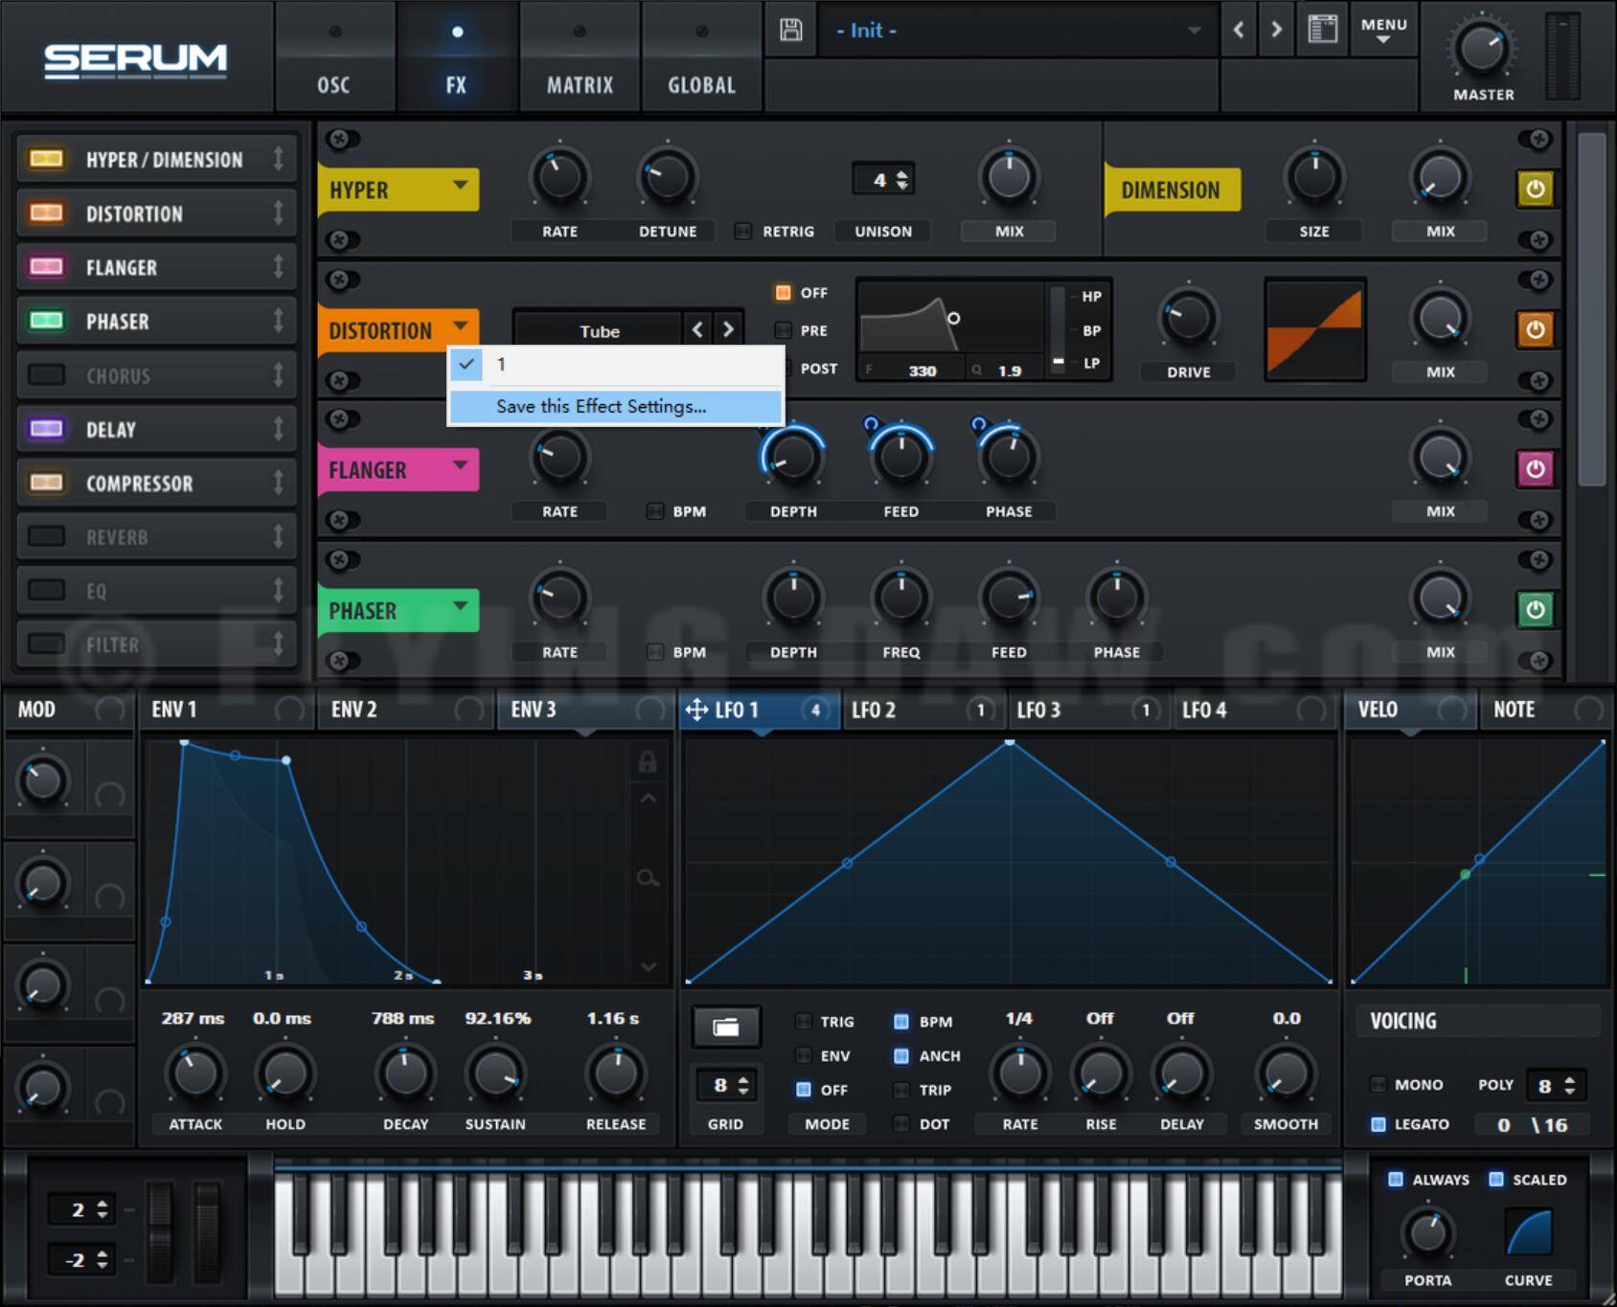Screen dimensions: 1617x1307
Task: Click Compressor reorder arrows in rack list
Action: pos(278,483)
